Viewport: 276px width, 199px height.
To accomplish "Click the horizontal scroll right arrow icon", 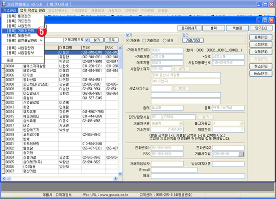I will 115,178.
